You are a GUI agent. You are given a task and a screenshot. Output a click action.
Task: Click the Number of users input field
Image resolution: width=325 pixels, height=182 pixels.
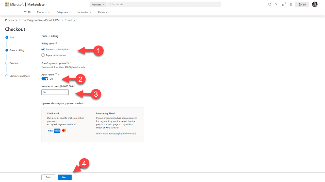55,92
